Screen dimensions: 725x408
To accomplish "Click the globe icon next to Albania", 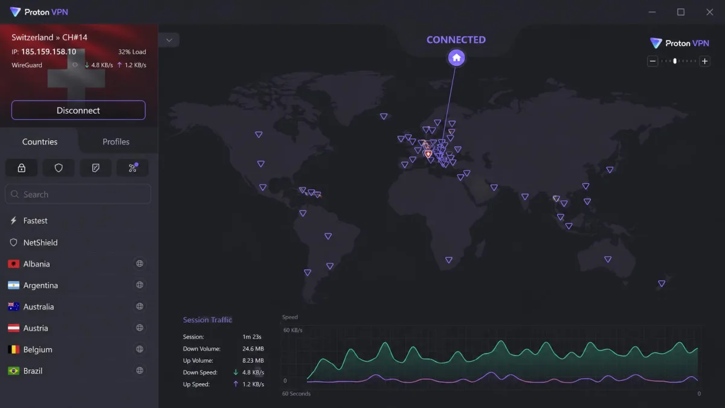I will tap(140, 264).
